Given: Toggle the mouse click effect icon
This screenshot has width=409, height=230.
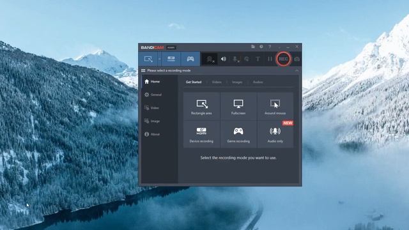Looking at the screenshot, I should coord(247,59).
